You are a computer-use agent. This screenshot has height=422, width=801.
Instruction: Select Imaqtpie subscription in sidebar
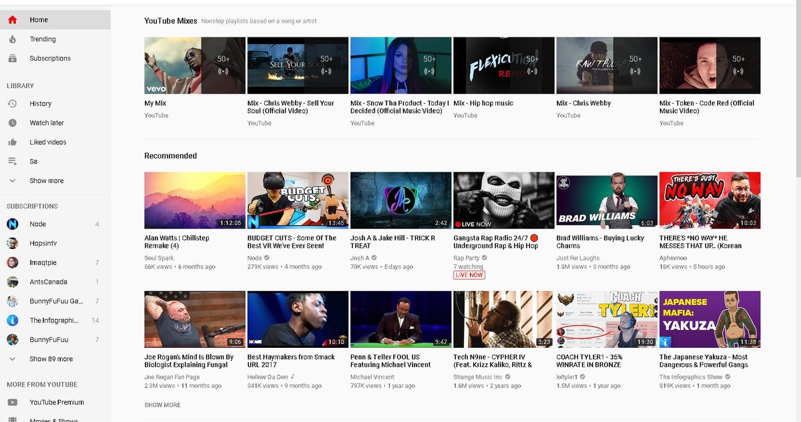55,262
